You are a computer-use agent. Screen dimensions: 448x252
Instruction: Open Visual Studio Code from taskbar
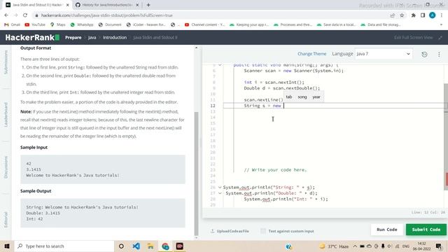136,246
